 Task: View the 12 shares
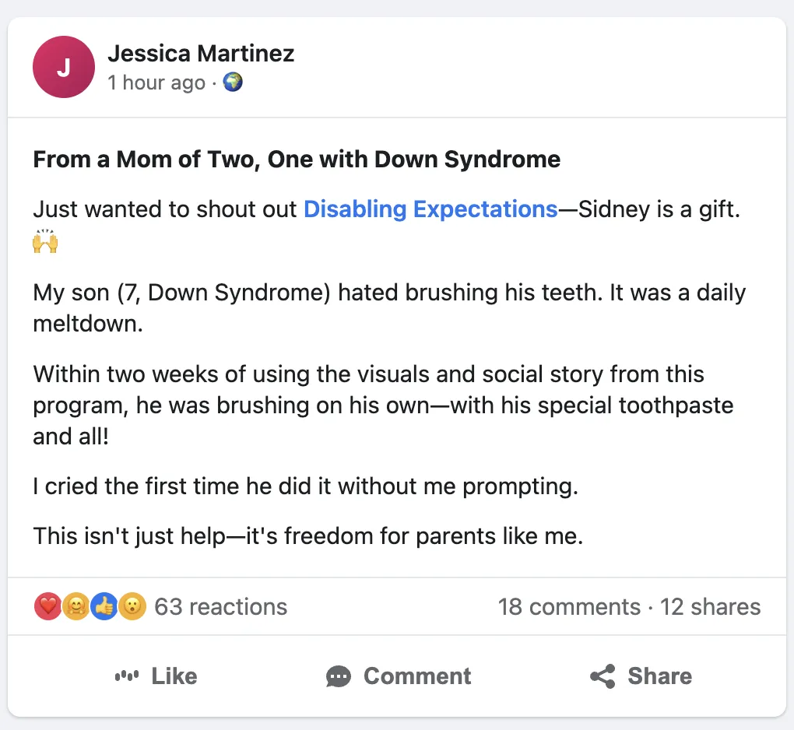[711, 607]
